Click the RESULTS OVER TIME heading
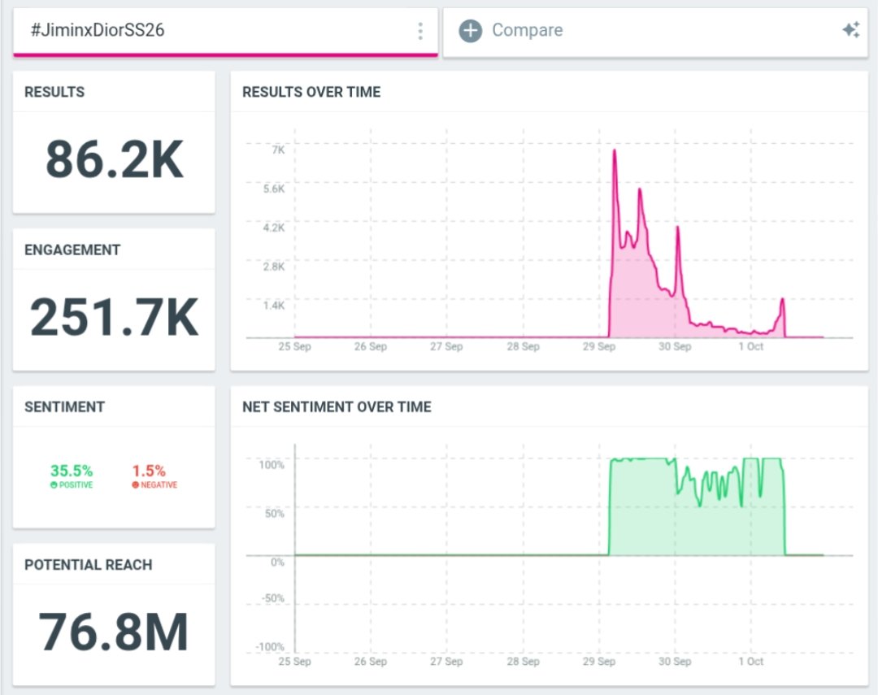Viewport: 878px width, 695px height. click(x=311, y=92)
